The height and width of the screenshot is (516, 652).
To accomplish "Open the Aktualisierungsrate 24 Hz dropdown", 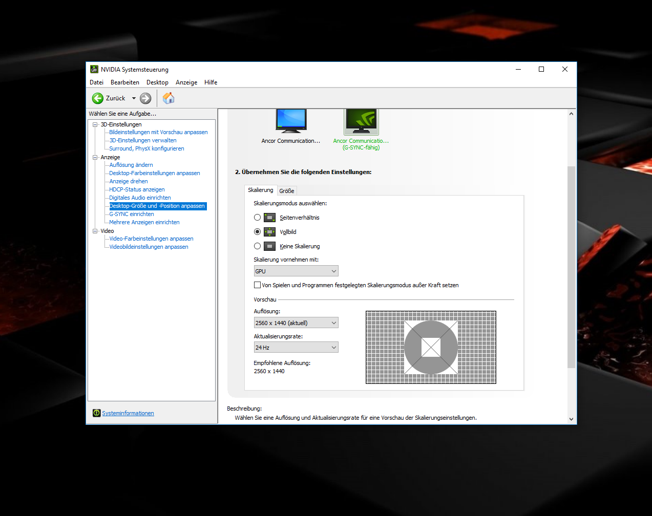I will 296,348.
